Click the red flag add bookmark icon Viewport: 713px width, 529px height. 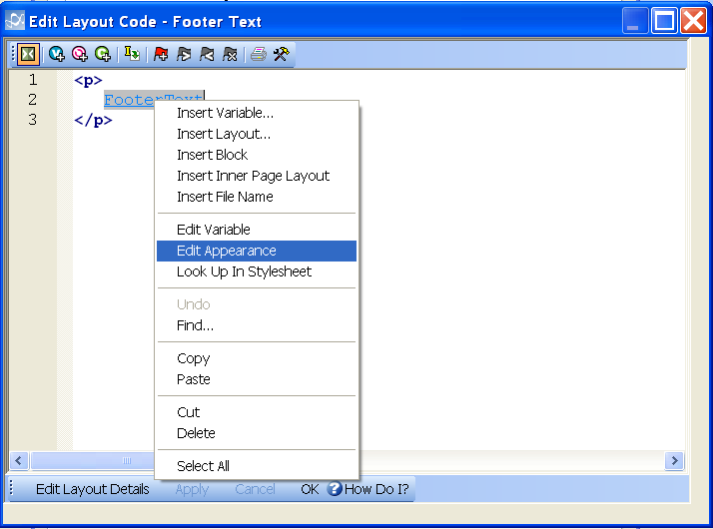pos(161,55)
